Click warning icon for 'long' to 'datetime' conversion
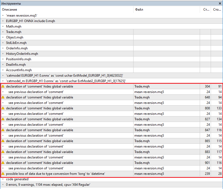 (x=3, y=173)
